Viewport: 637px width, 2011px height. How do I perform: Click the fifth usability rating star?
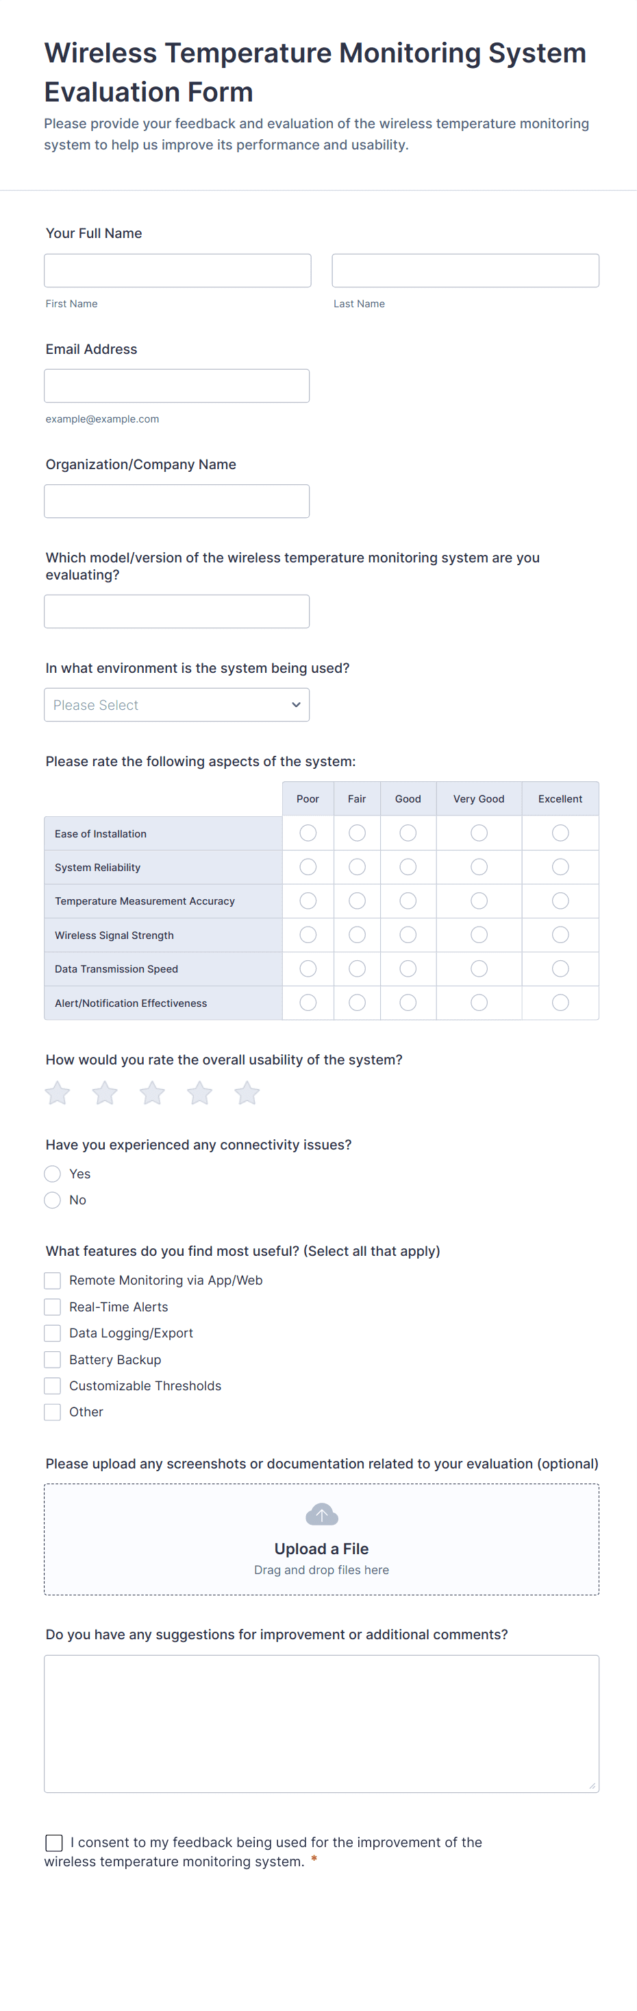247,1093
